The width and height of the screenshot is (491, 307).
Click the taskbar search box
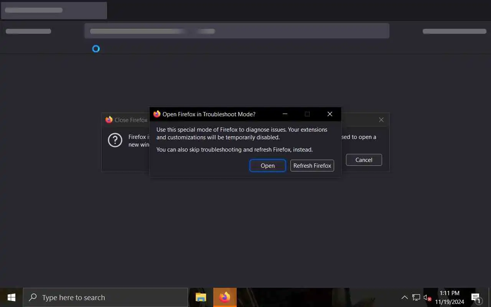click(105, 297)
